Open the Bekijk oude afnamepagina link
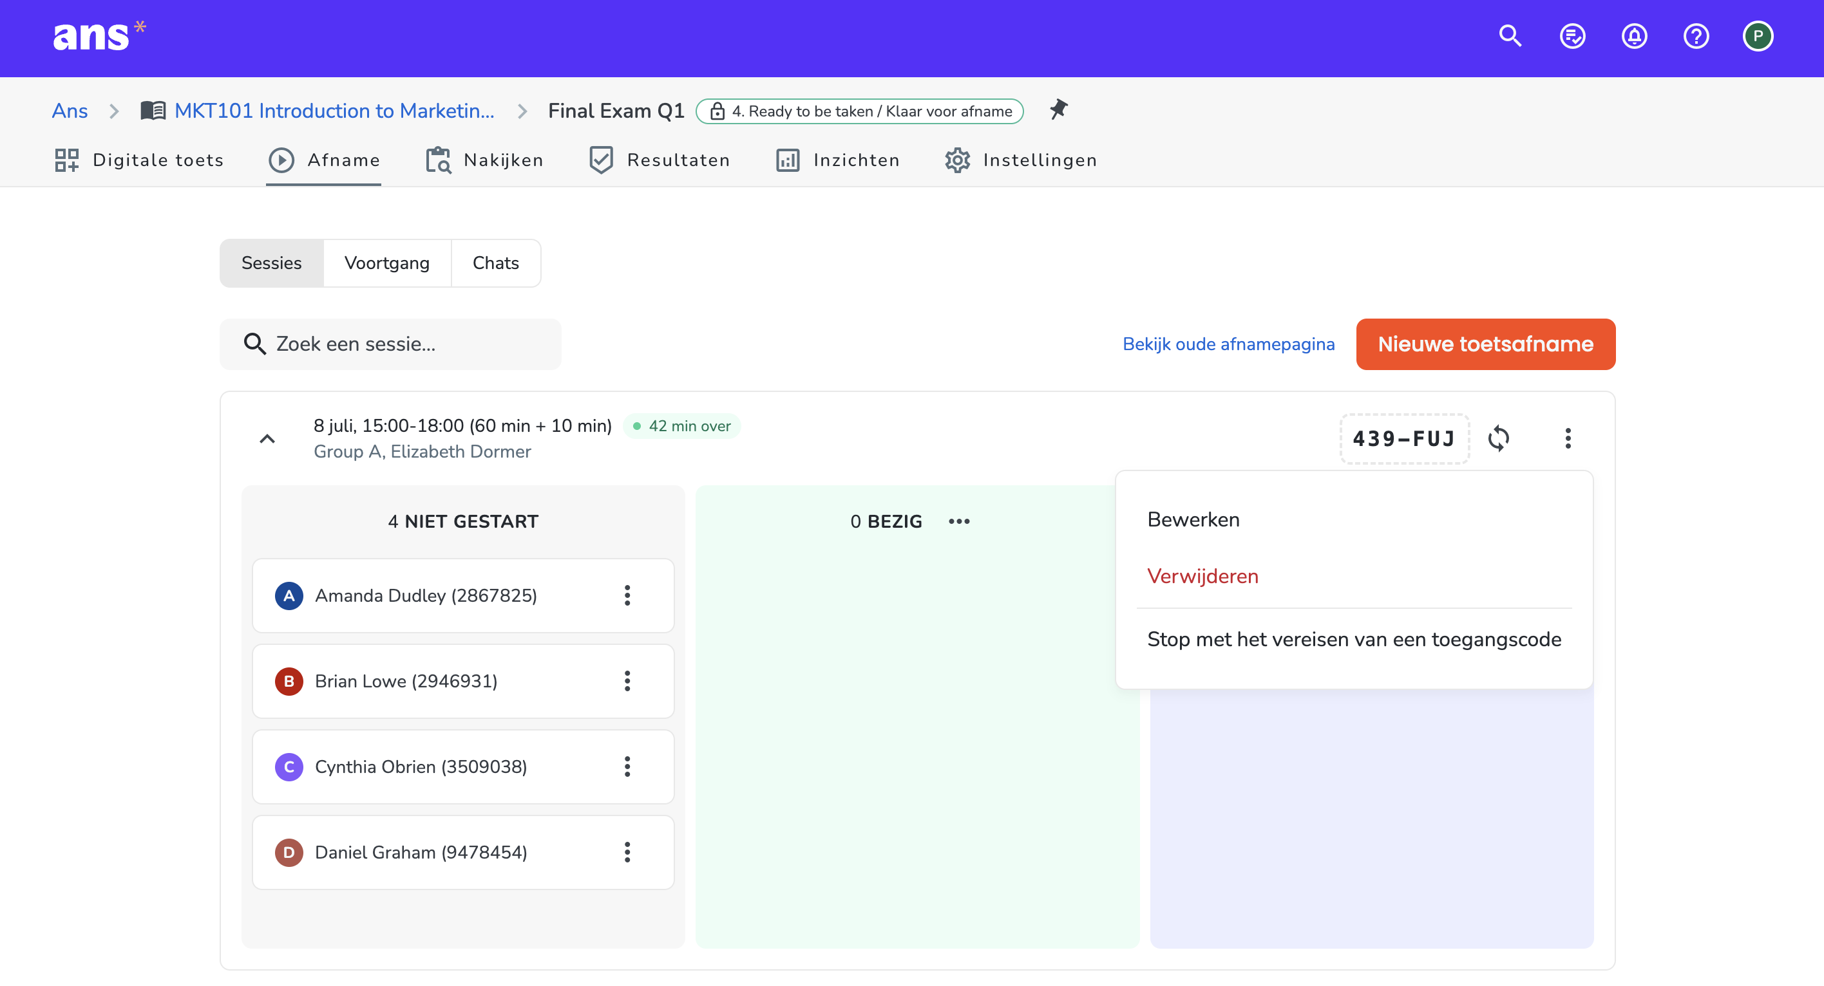This screenshot has width=1824, height=986. coord(1228,344)
